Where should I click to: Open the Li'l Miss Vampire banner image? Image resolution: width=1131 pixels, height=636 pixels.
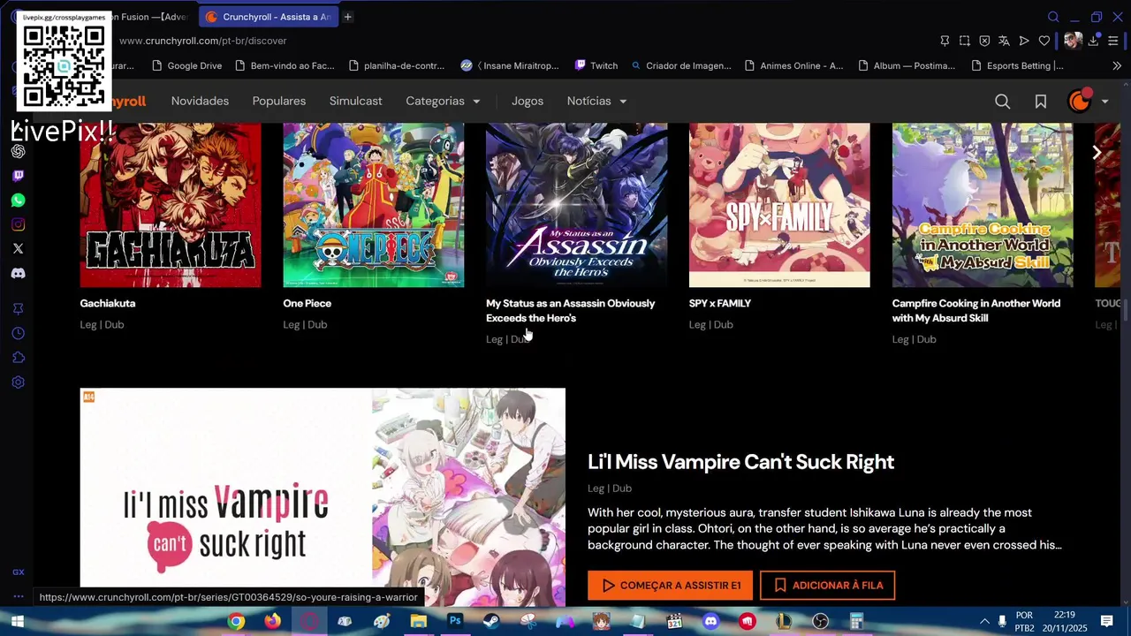(x=323, y=497)
